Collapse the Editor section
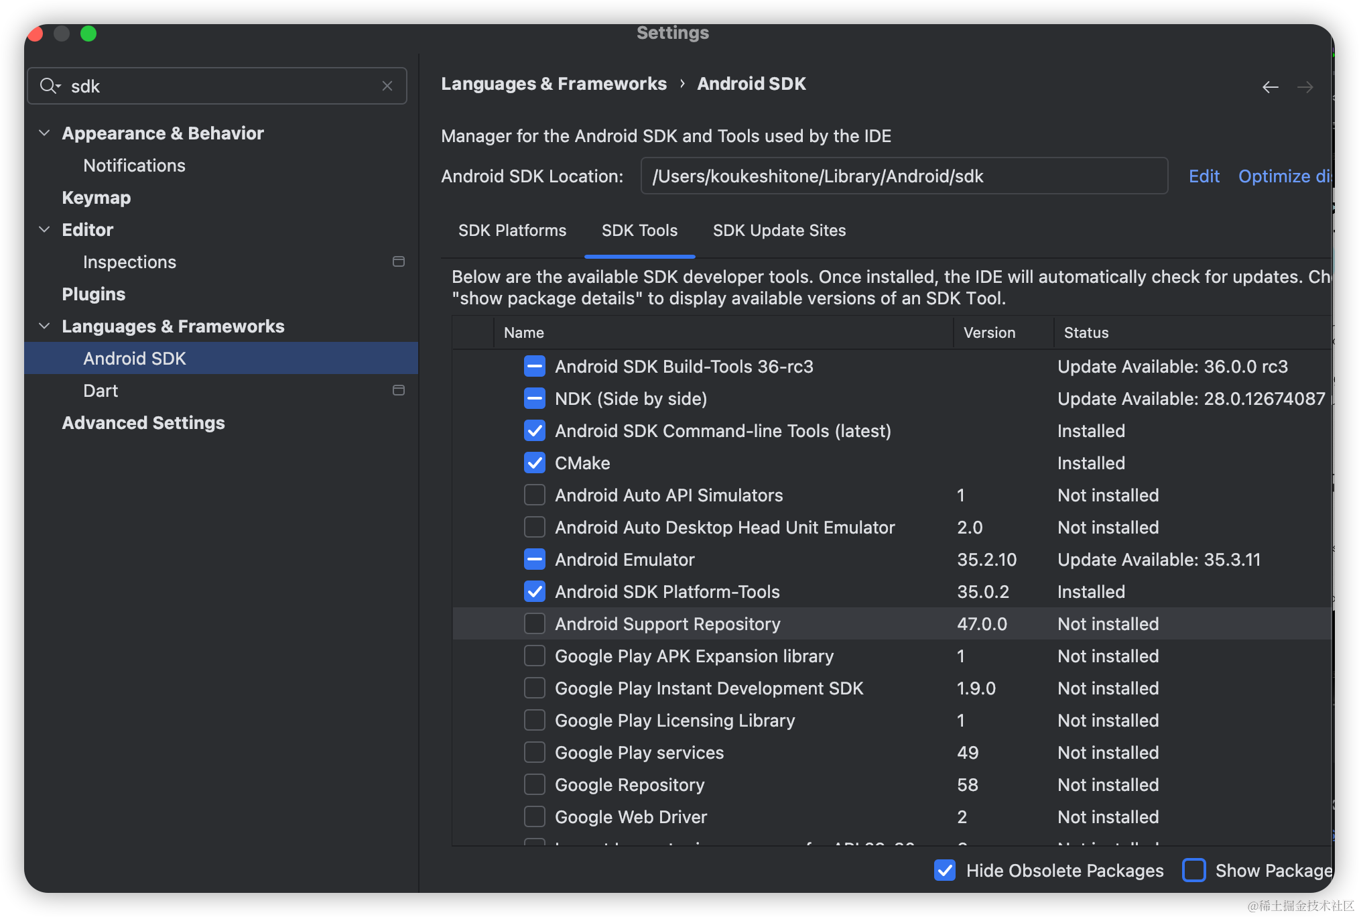Viewport: 1359px width, 917px height. tap(44, 229)
